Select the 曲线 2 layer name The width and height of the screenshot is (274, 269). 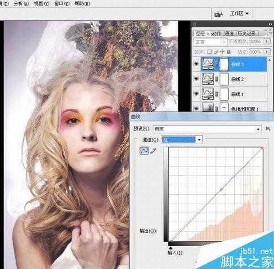[x=237, y=79]
